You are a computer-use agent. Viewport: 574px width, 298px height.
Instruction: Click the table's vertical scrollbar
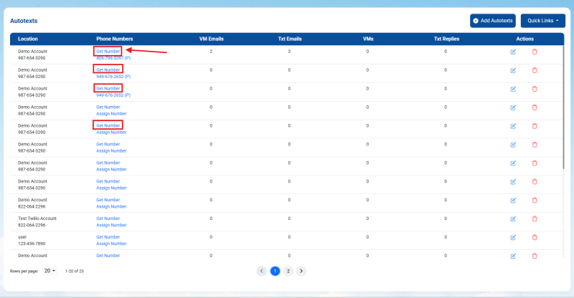[x=563, y=107]
